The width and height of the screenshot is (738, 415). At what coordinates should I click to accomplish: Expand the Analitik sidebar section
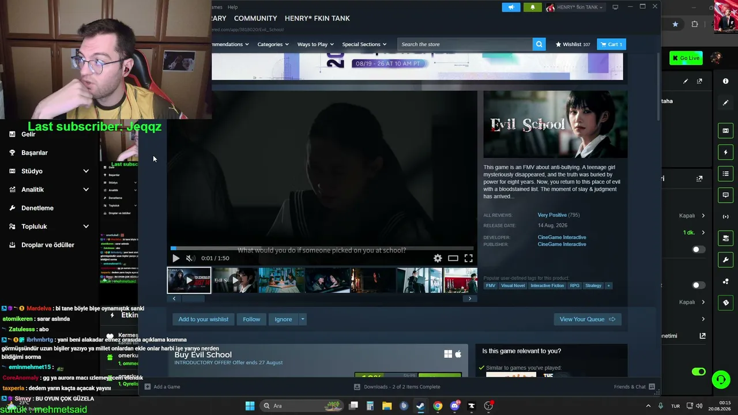click(86, 190)
